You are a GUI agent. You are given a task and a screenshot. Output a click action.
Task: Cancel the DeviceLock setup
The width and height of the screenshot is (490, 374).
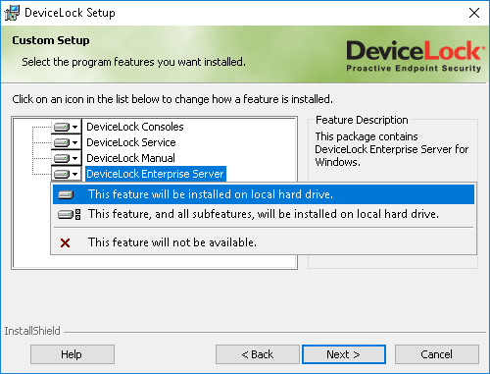(437, 354)
